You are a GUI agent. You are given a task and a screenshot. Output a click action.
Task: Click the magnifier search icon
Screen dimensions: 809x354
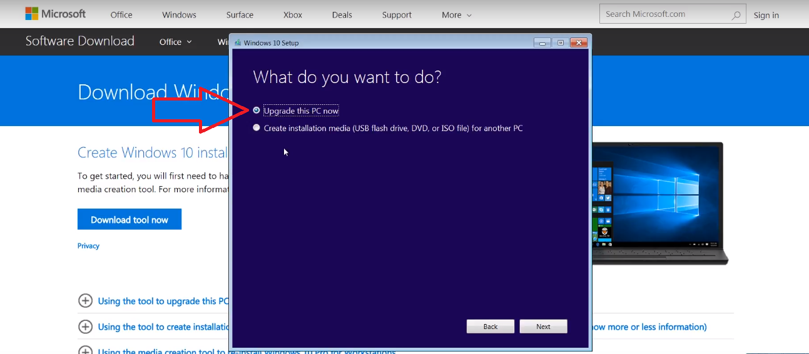tap(736, 15)
